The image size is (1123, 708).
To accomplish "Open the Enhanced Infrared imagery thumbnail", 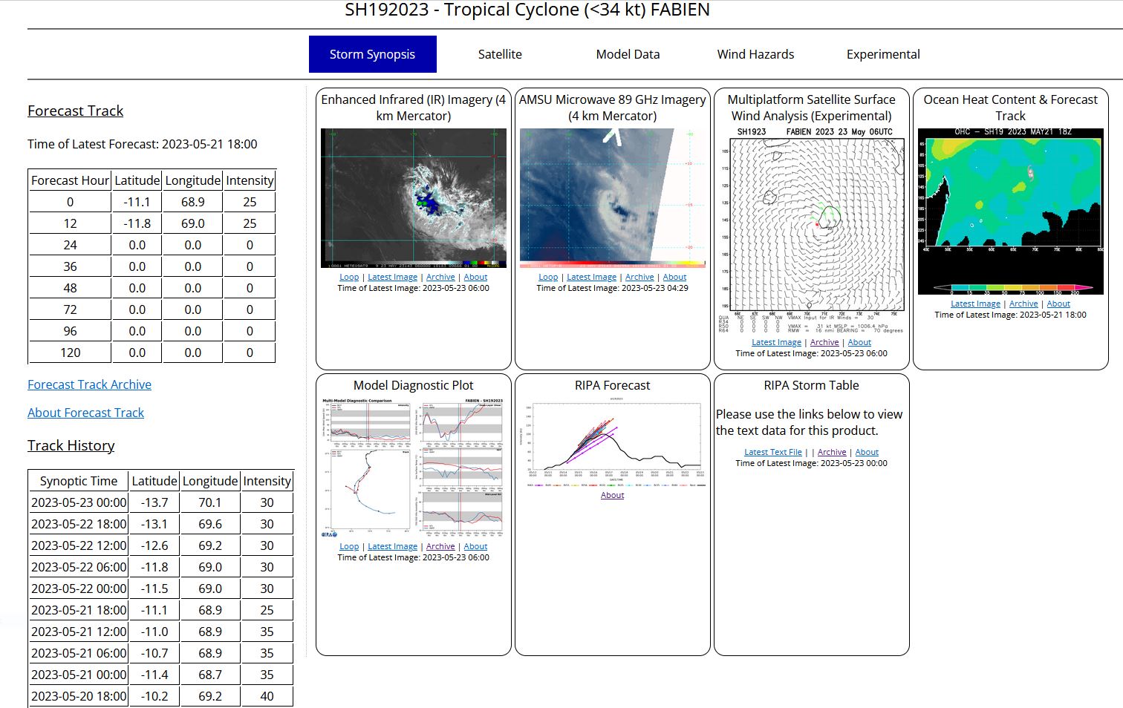I will coord(413,197).
